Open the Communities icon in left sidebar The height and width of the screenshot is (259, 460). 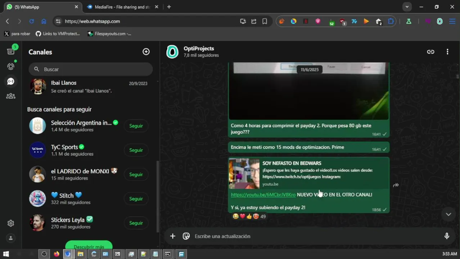pyautogui.click(x=11, y=96)
